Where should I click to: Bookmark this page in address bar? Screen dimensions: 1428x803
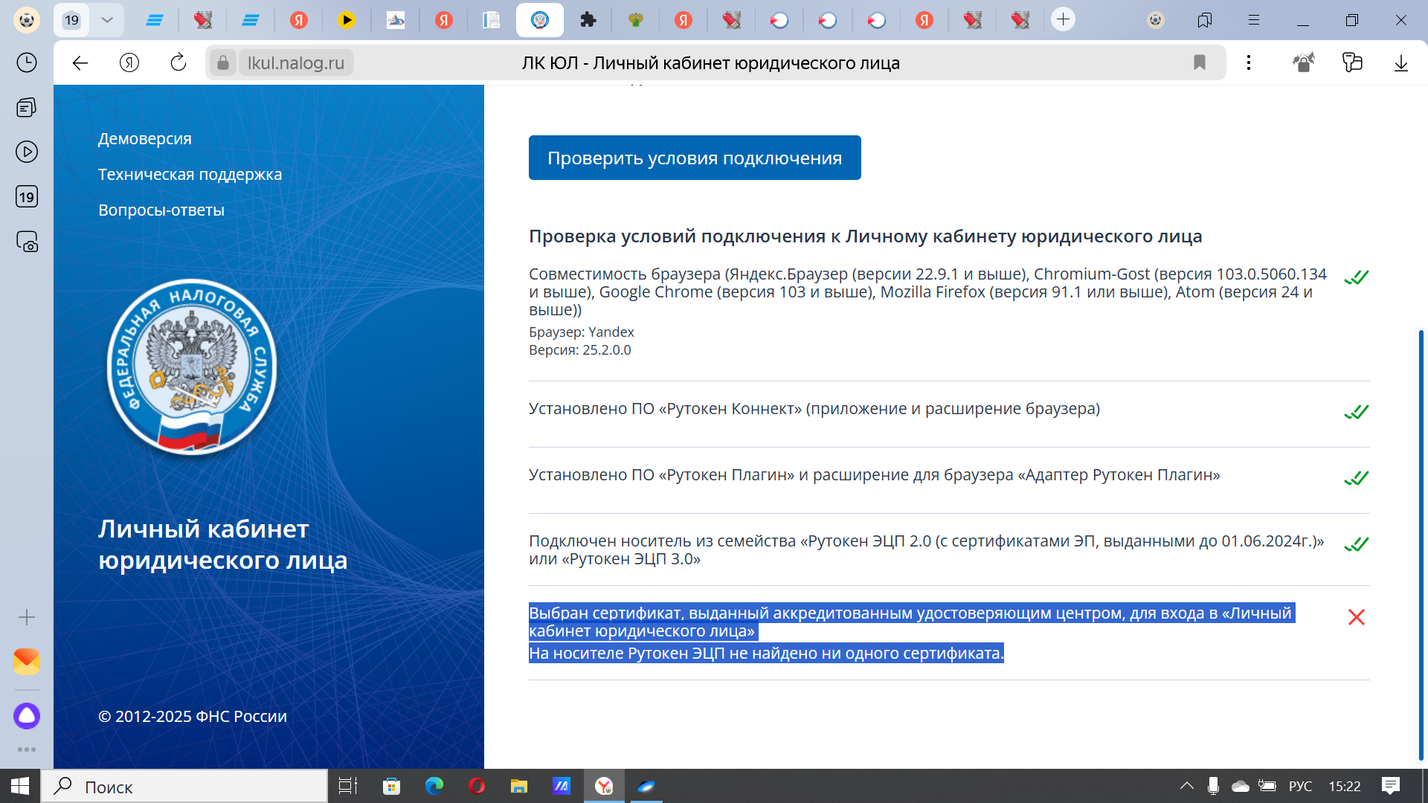click(x=1200, y=62)
